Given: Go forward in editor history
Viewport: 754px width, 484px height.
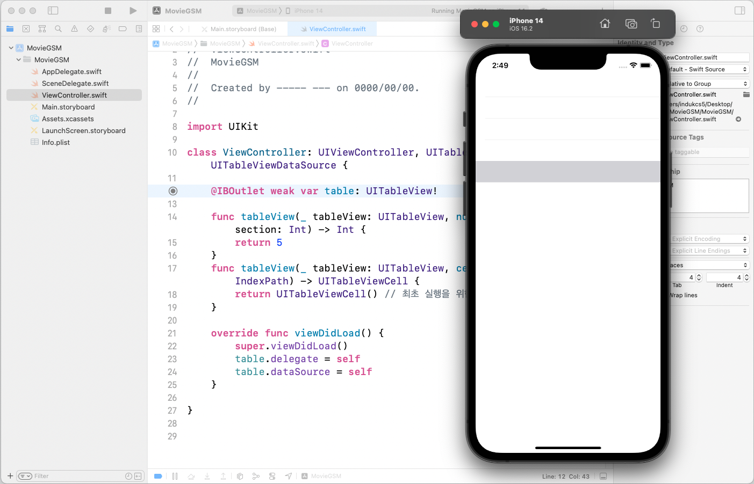Looking at the screenshot, I should click(x=182, y=29).
